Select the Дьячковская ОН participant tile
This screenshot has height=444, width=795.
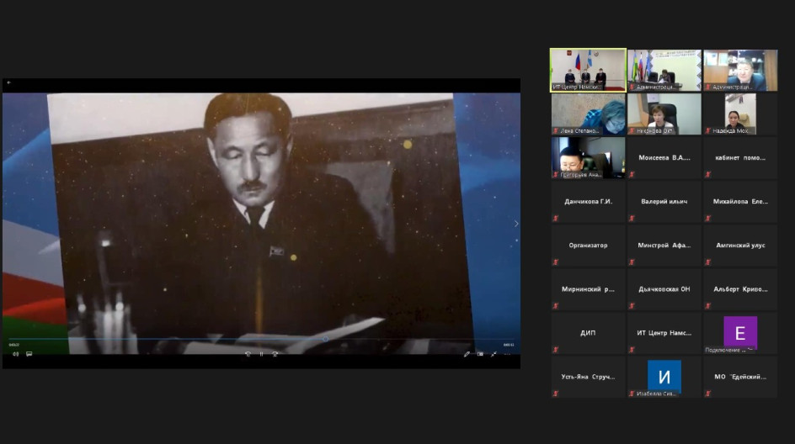pyautogui.click(x=664, y=288)
